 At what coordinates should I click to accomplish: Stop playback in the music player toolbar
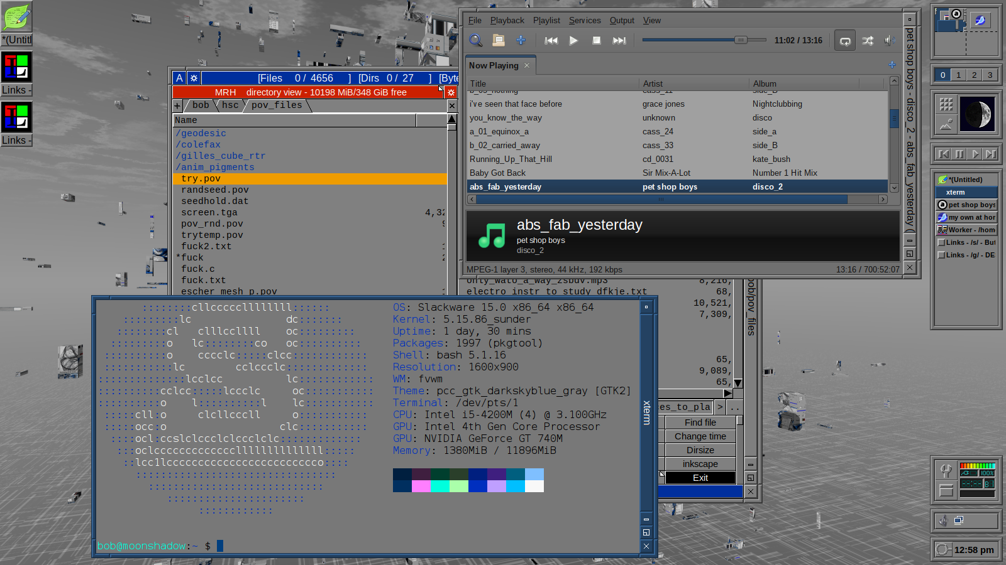pyautogui.click(x=597, y=40)
